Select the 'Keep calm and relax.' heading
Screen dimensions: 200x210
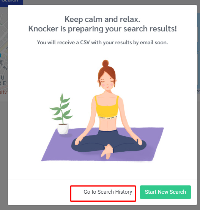click(102, 19)
